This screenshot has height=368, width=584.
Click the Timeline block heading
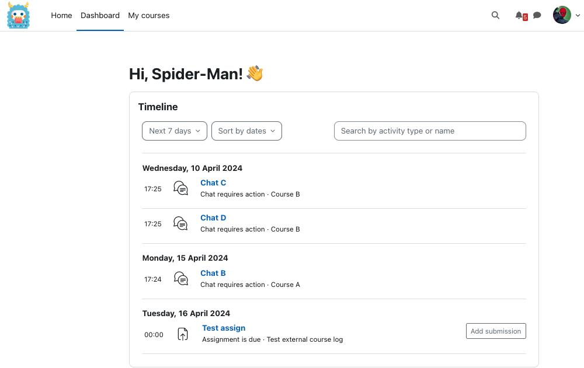[x=158, y=107]
